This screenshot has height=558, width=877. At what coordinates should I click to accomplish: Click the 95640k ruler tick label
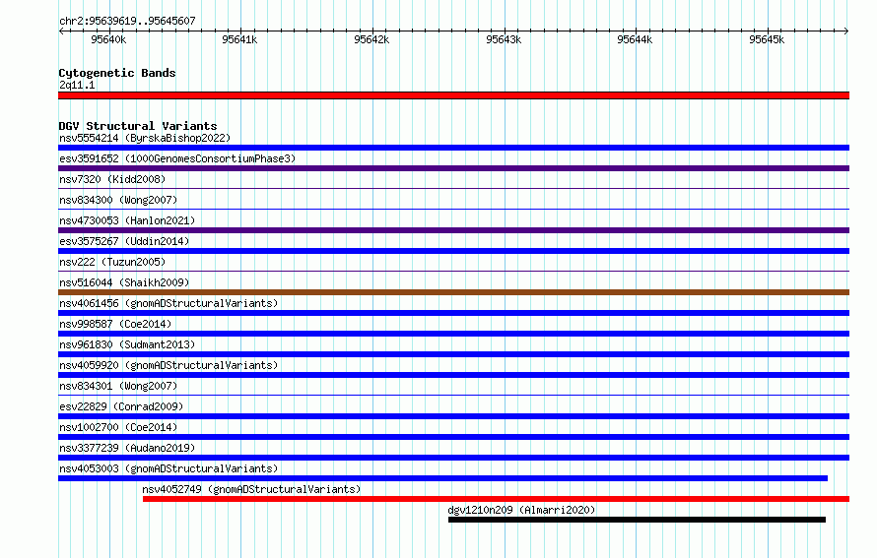point(108,39)
